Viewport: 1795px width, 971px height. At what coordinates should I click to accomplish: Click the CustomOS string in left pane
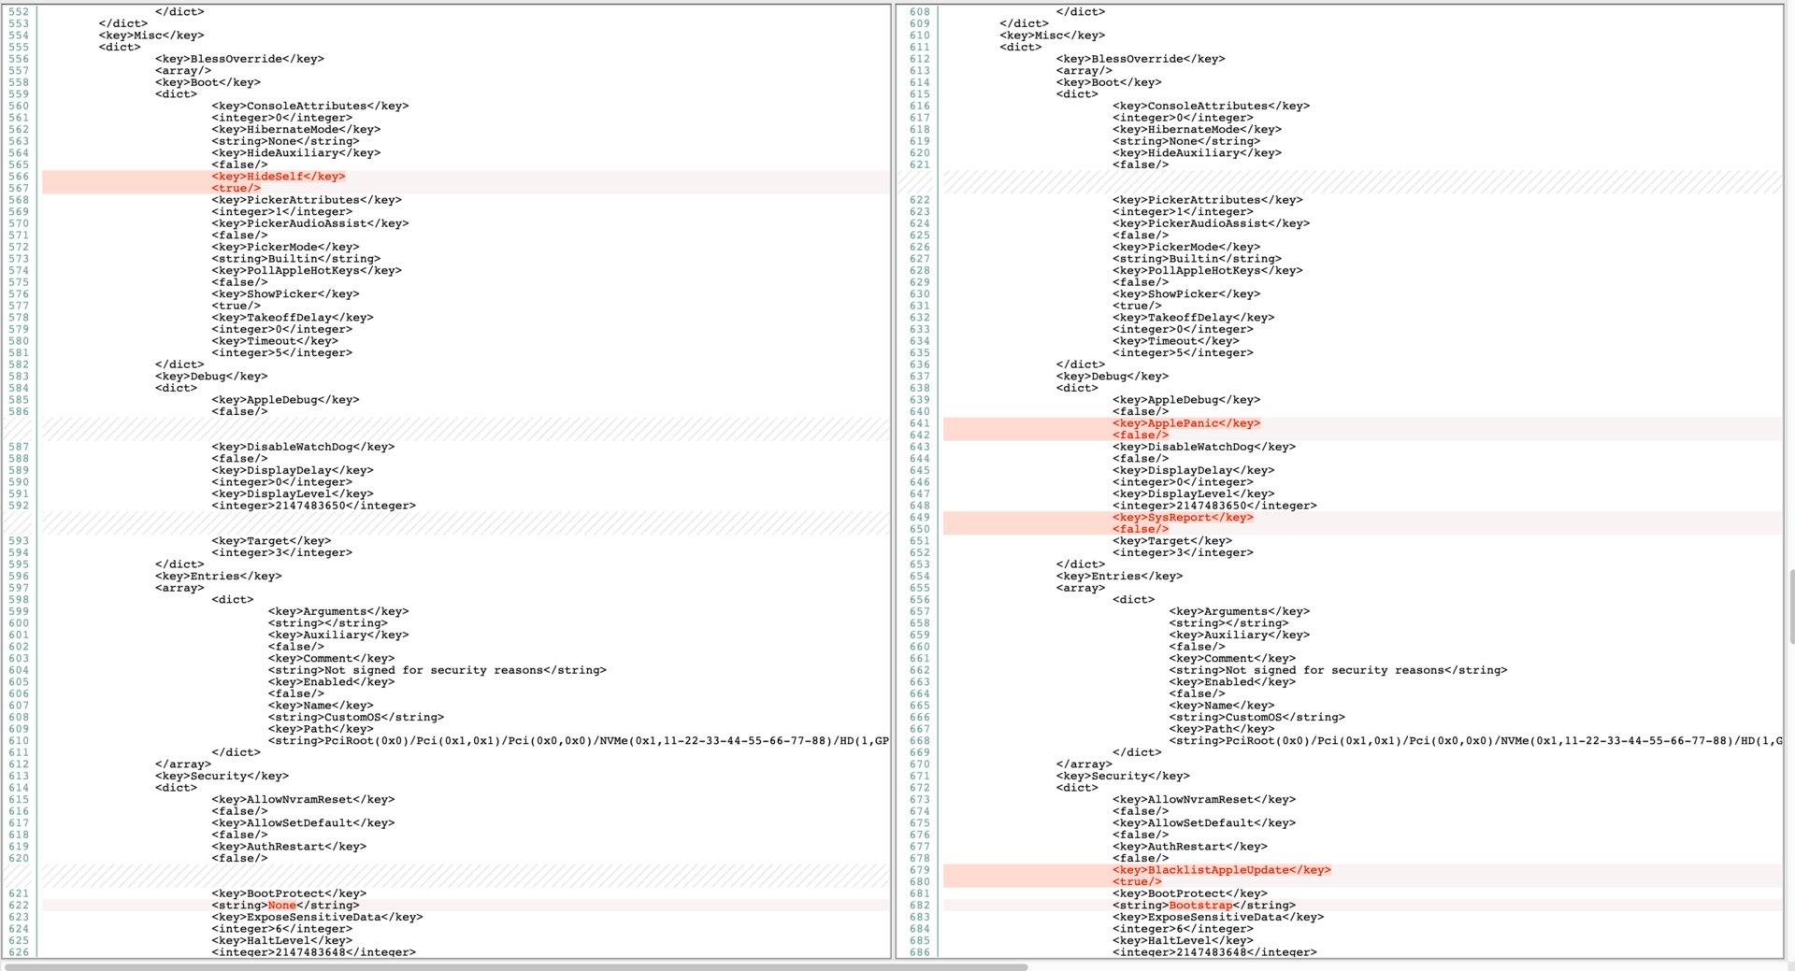[355, 718]
